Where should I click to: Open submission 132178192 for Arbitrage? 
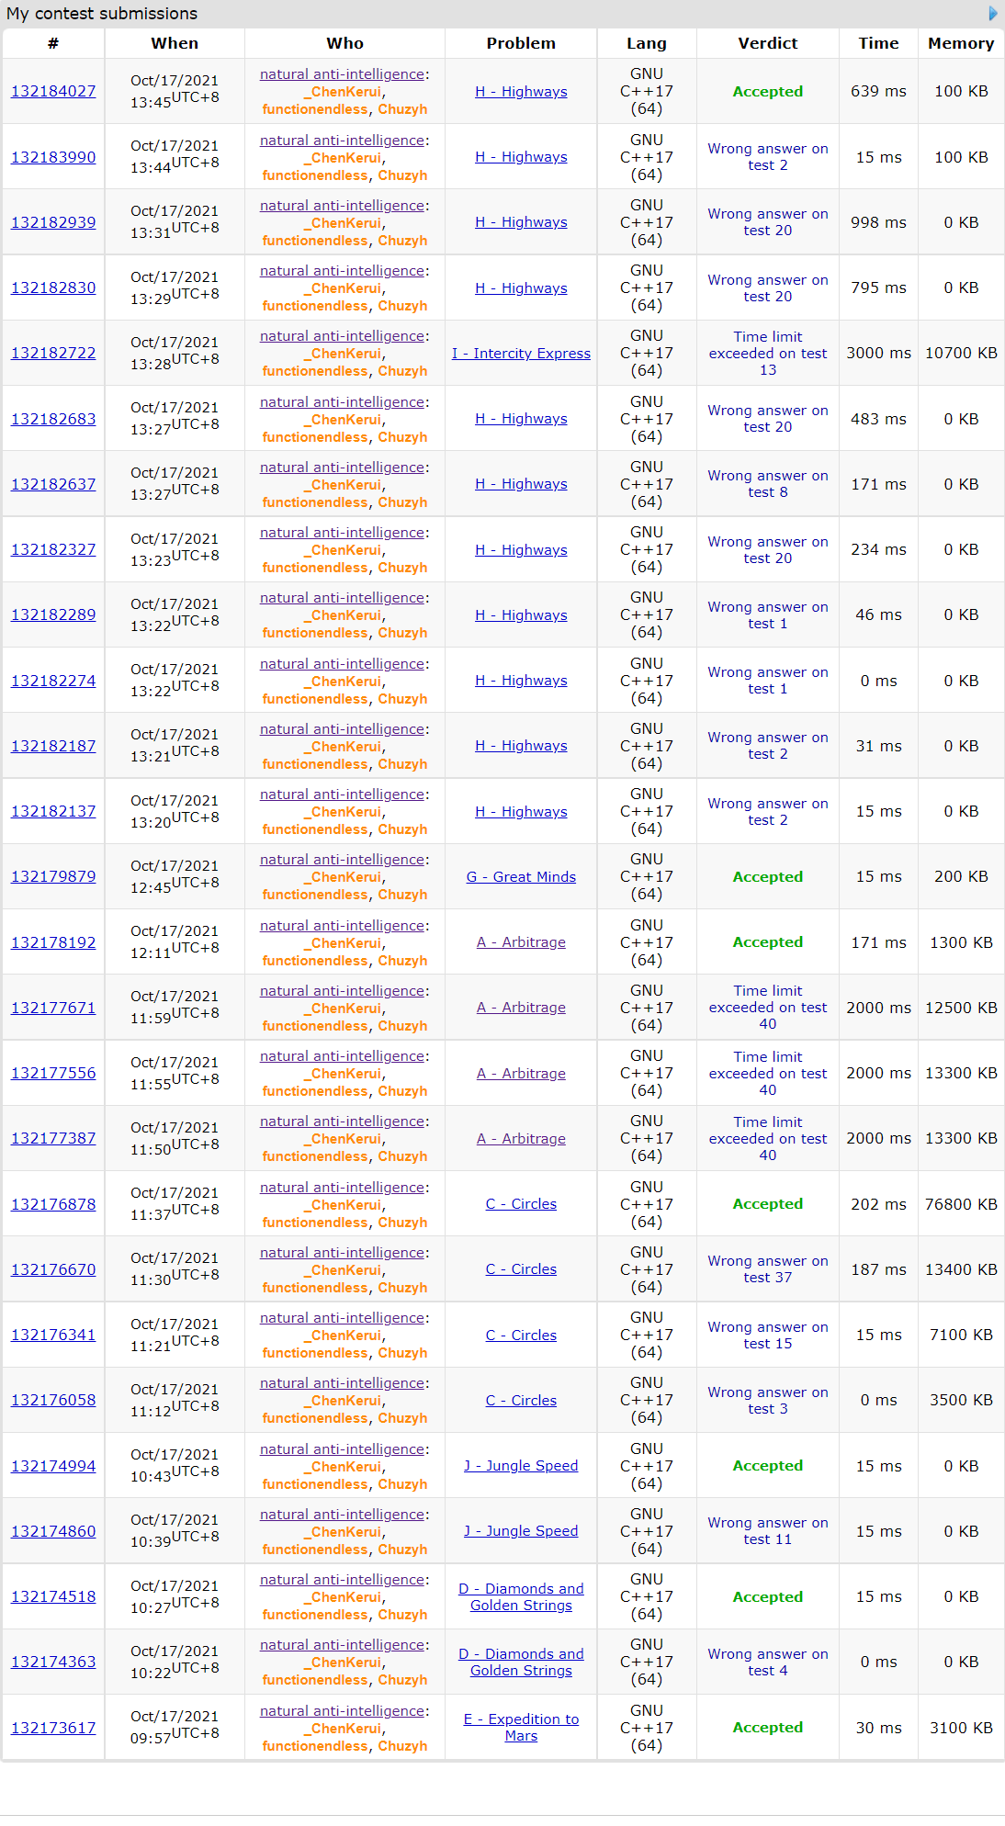click(x=53, y=942)
